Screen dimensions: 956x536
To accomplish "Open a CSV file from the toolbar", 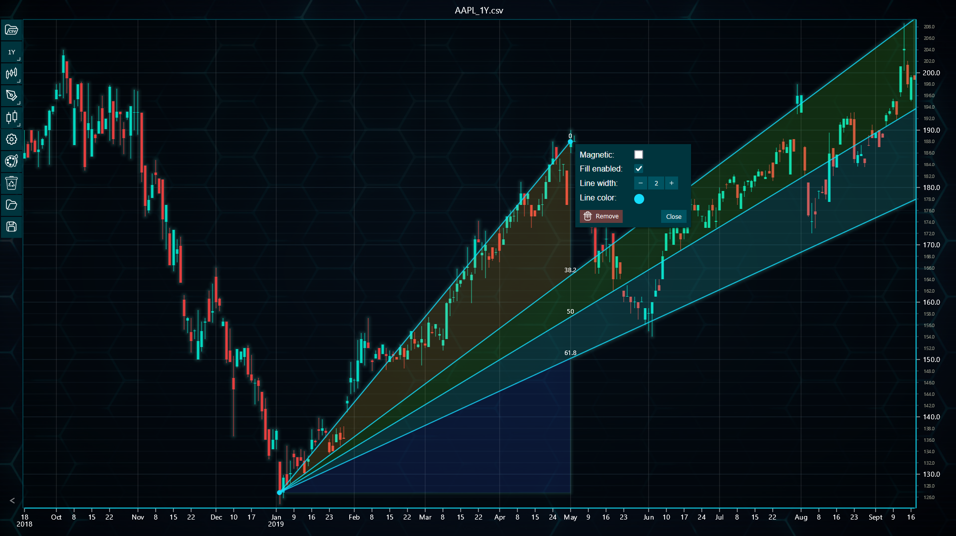I will click(11, 30).
